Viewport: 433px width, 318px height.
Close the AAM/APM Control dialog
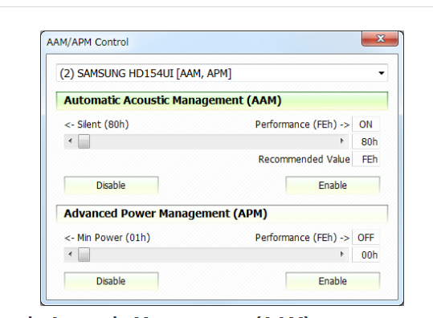pos(380,39)
